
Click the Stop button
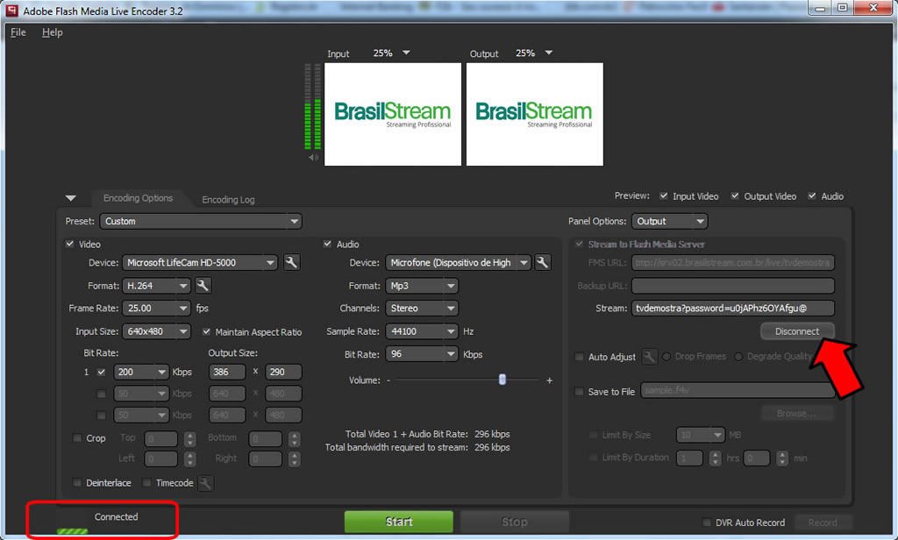pos(514,522)
